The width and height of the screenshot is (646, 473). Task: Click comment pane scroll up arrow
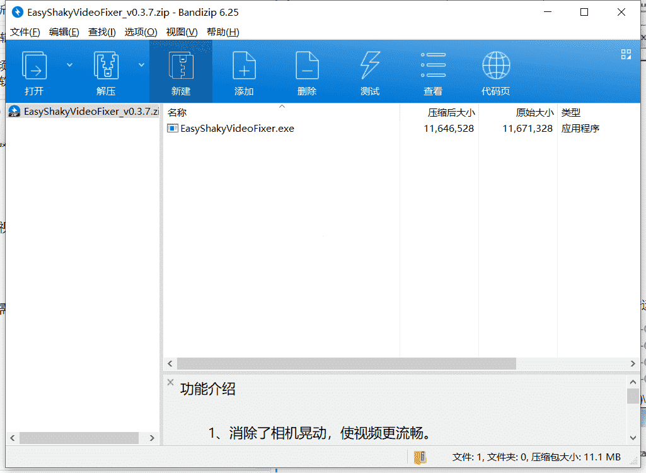(x=633, y=382)
